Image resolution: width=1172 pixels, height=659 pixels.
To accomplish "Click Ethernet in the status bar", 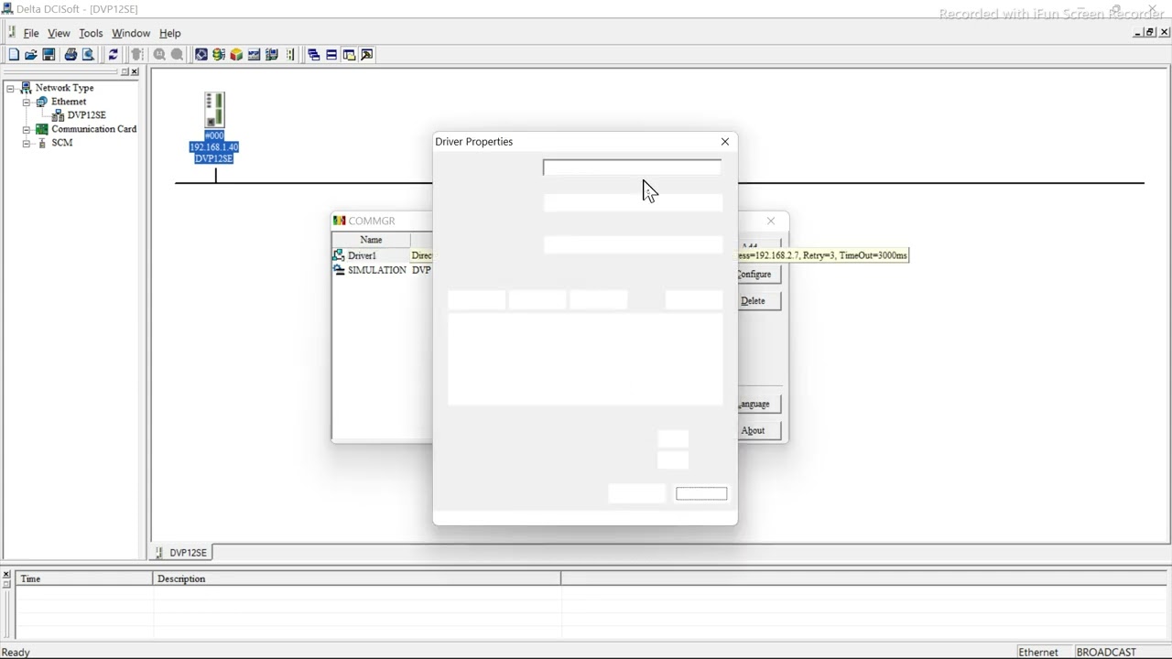I will (1038, 653).
